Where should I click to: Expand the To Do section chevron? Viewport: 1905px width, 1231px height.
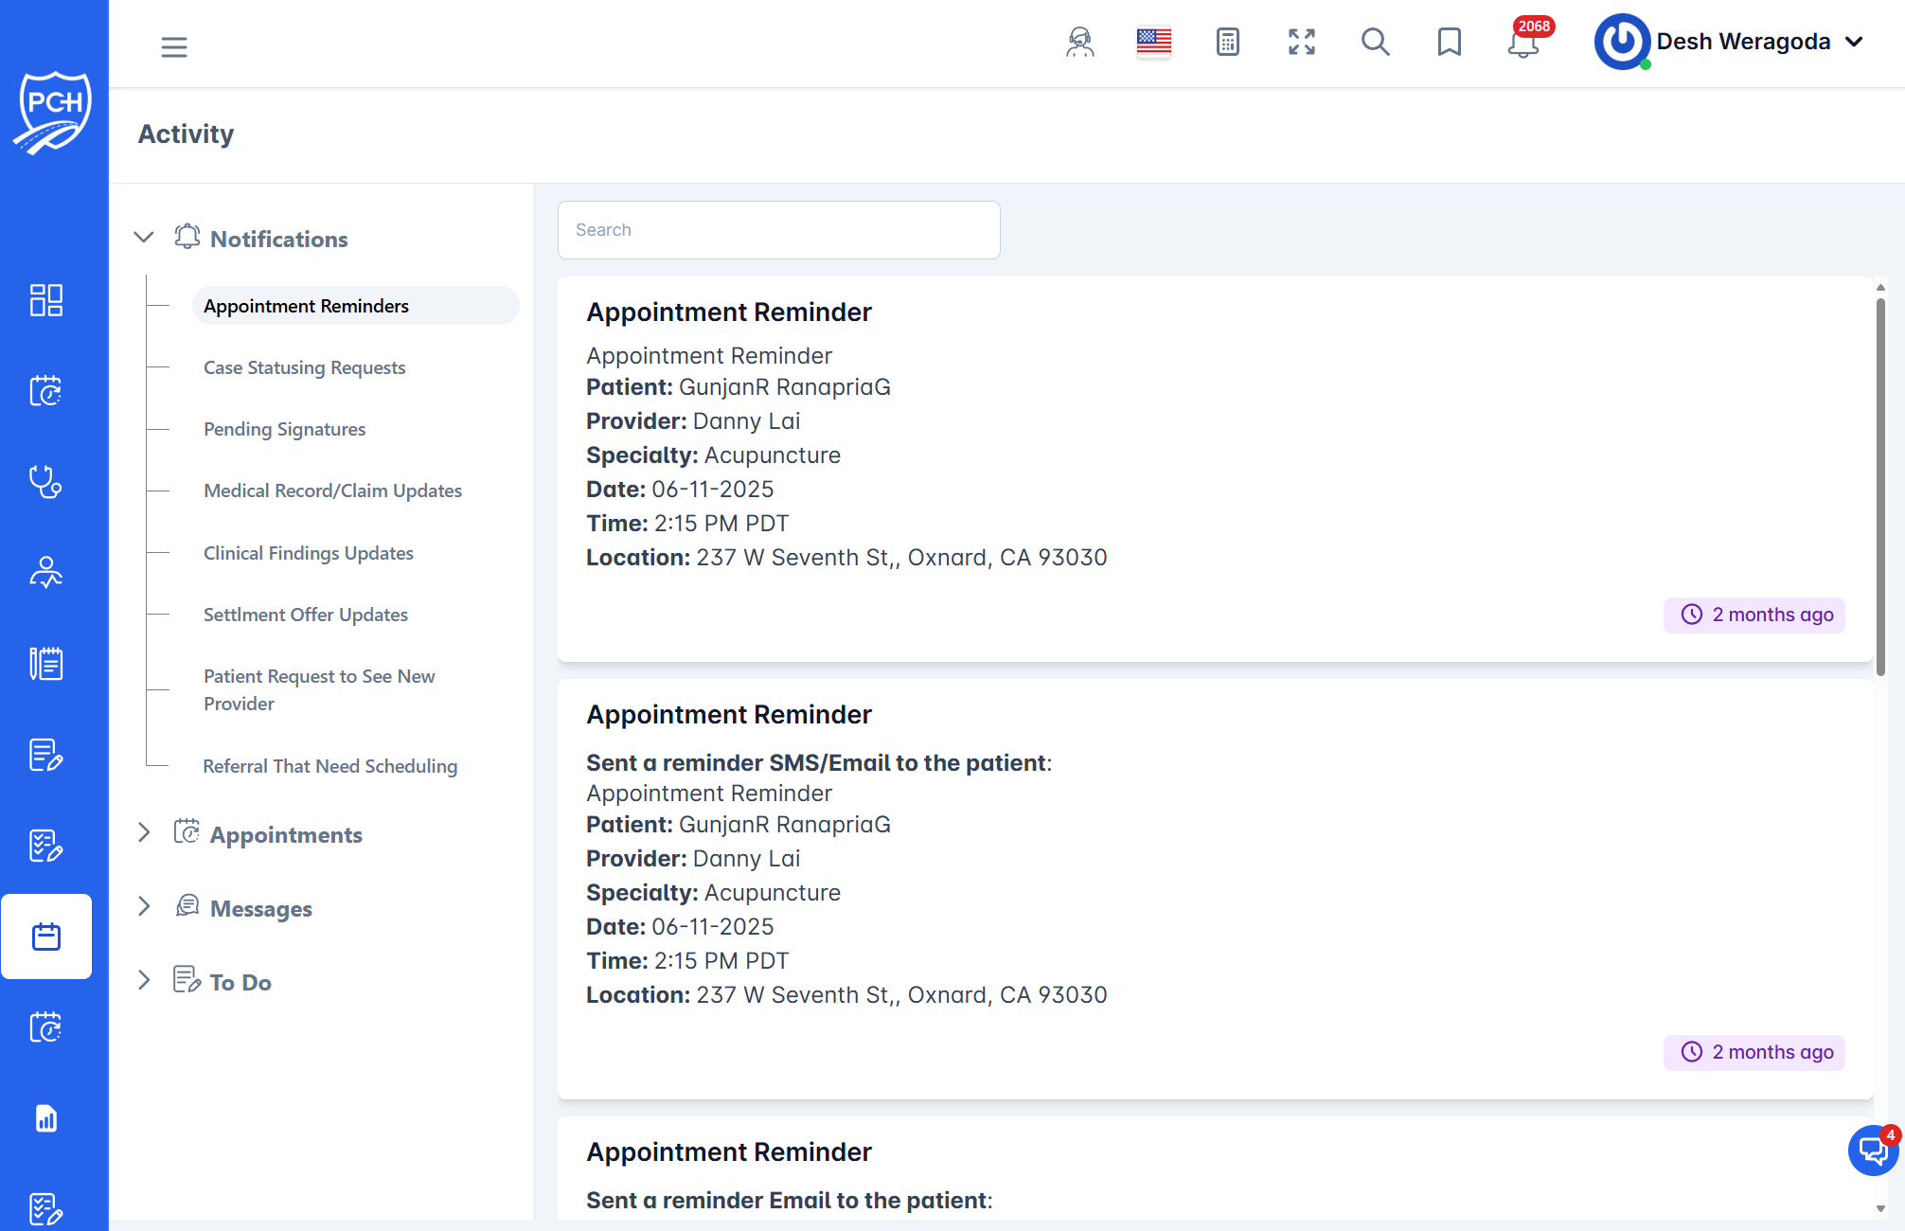(x=144, y=980)
